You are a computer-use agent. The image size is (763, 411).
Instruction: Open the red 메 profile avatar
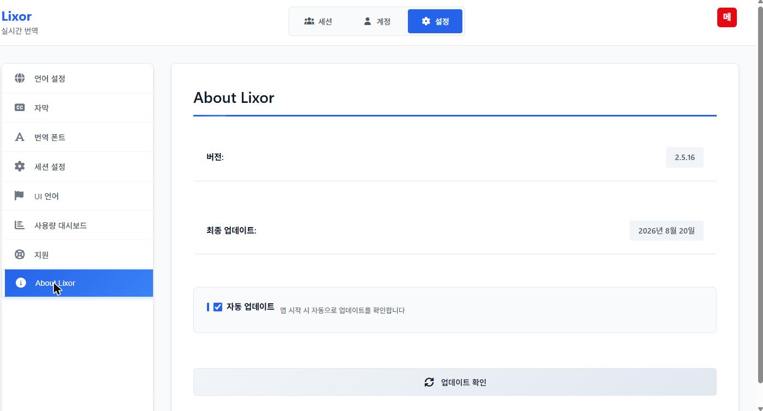pos(727,17)
